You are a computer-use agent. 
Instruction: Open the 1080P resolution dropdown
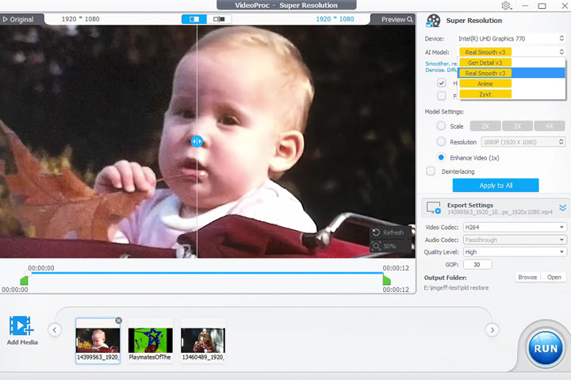pyautogui.click(x=523, y=142)
